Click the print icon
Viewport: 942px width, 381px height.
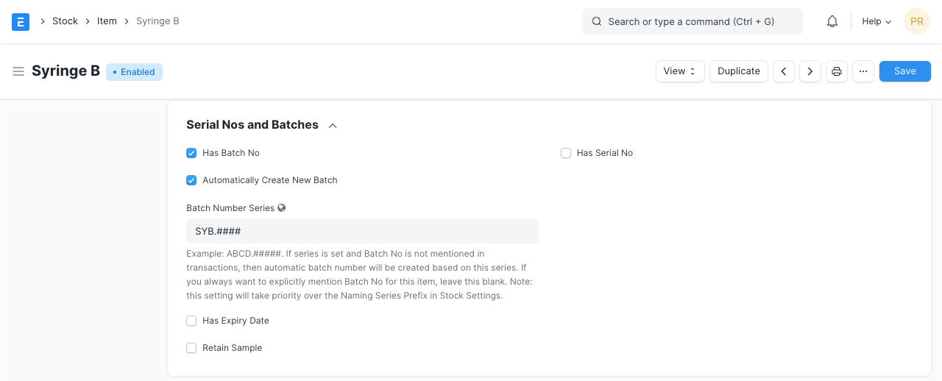tap(837, 71)
